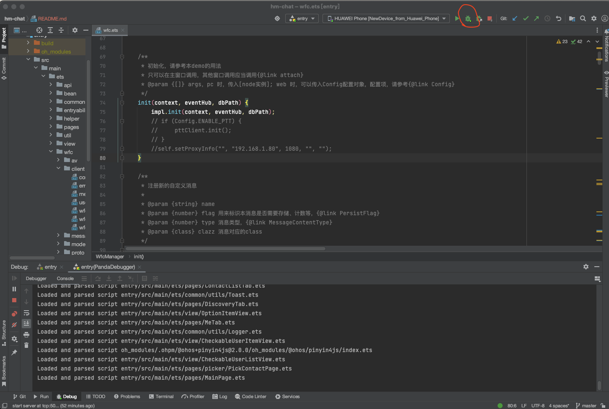The height and width of the screenshot is (409, 609).
Task: Click Expand All in Project panel
Action: point(50,30)
